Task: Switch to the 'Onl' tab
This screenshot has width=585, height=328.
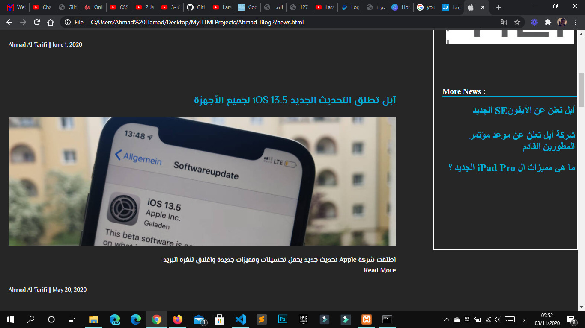Action: pos(93,7)
